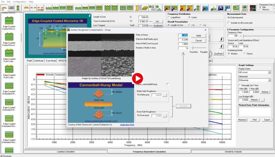Image resolution: width=275 pixels, height=157 pixels.
Task: Open the Differential dropdown in Graph Settings
Action: coord(269,80)
